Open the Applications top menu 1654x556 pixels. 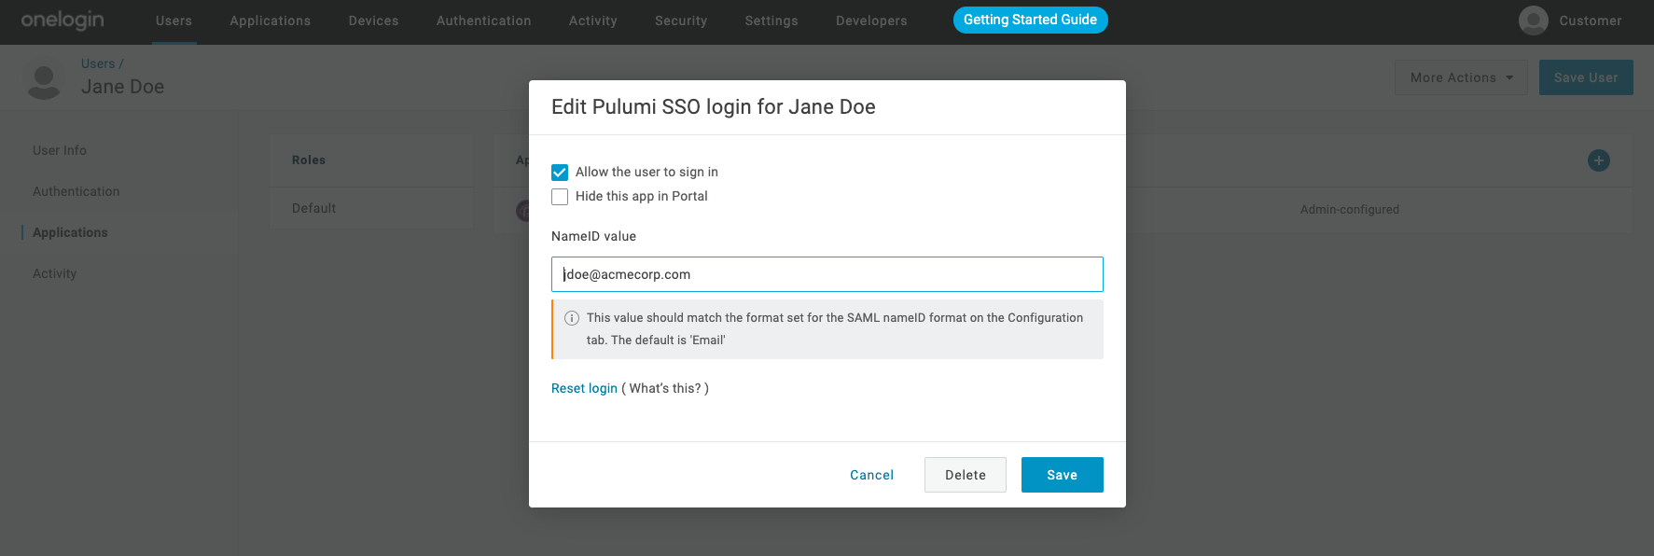pos(271,21)
